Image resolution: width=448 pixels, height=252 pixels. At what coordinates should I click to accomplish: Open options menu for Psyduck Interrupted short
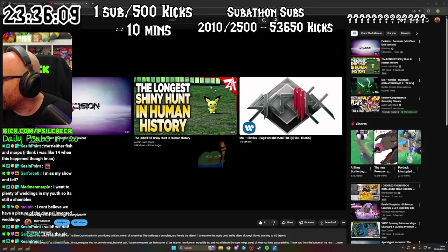(418, 169)
